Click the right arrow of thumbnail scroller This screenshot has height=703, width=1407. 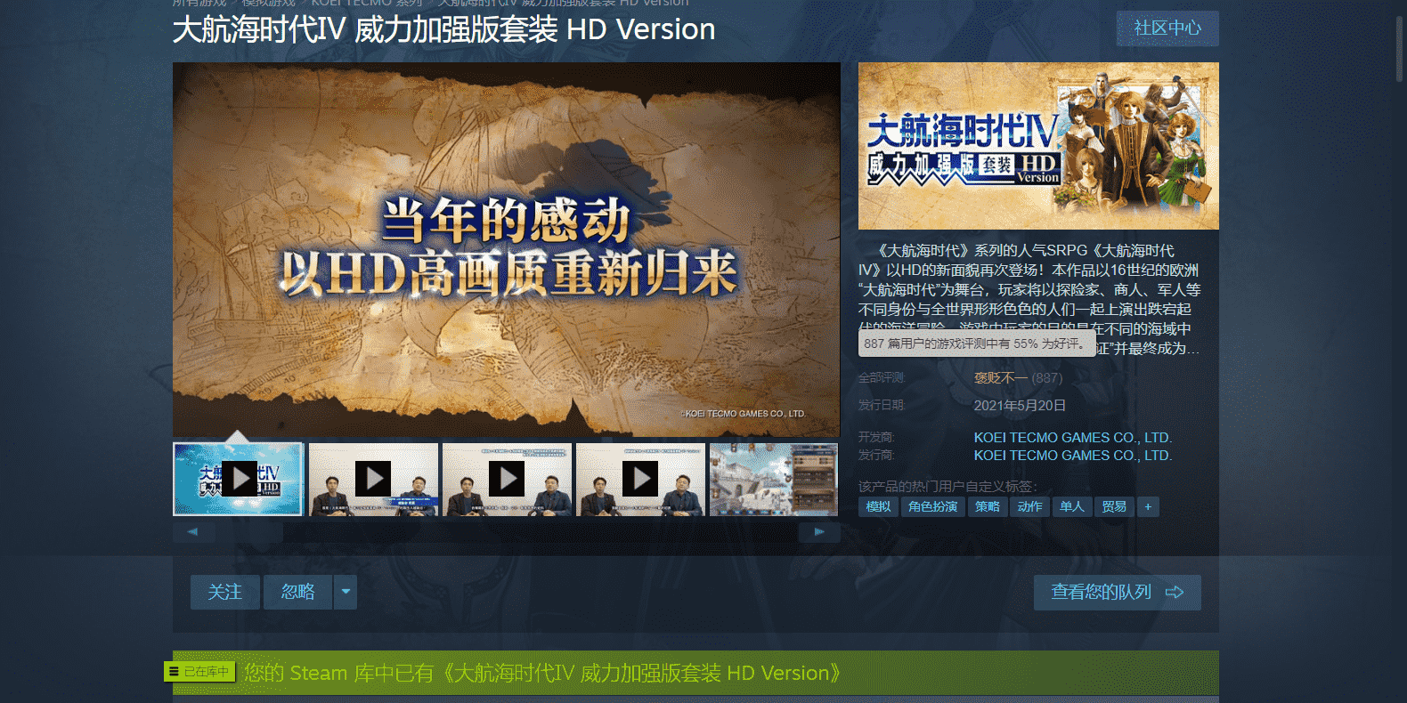pos(819,532)
